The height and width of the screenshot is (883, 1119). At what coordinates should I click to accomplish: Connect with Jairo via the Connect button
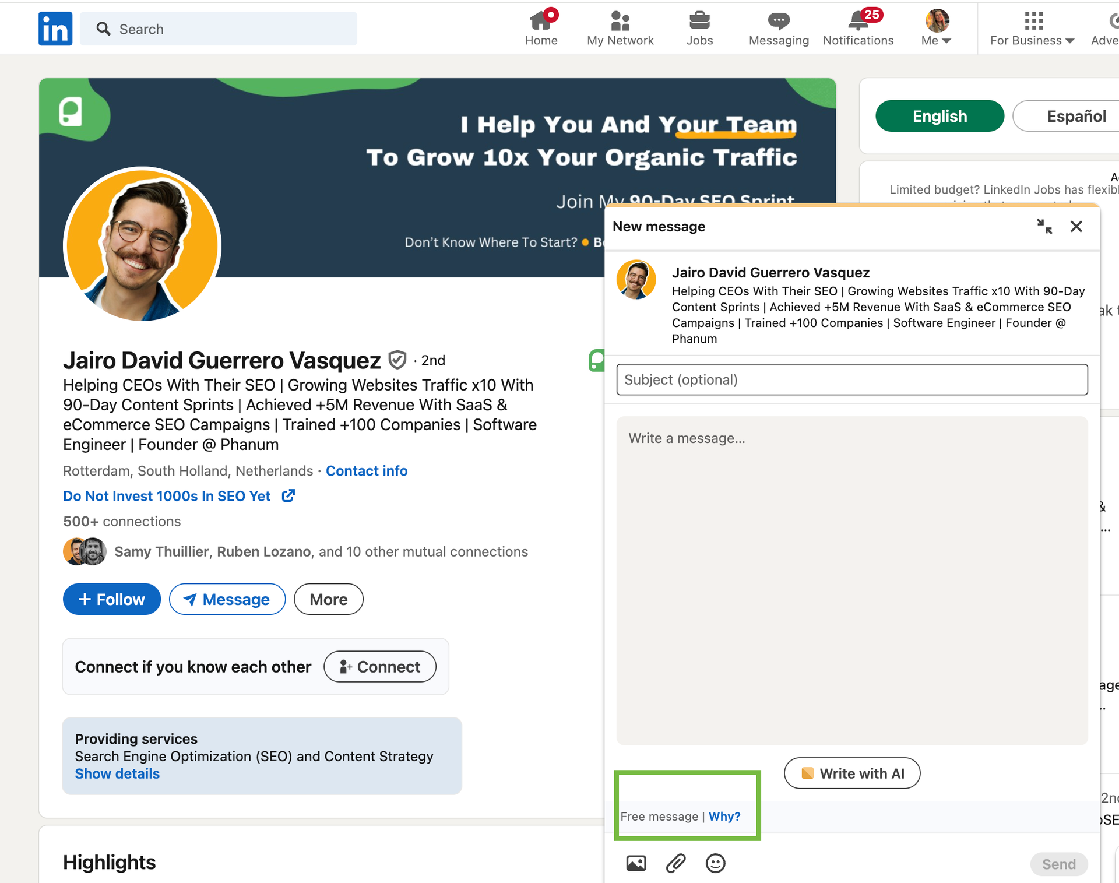coord(379,666)
